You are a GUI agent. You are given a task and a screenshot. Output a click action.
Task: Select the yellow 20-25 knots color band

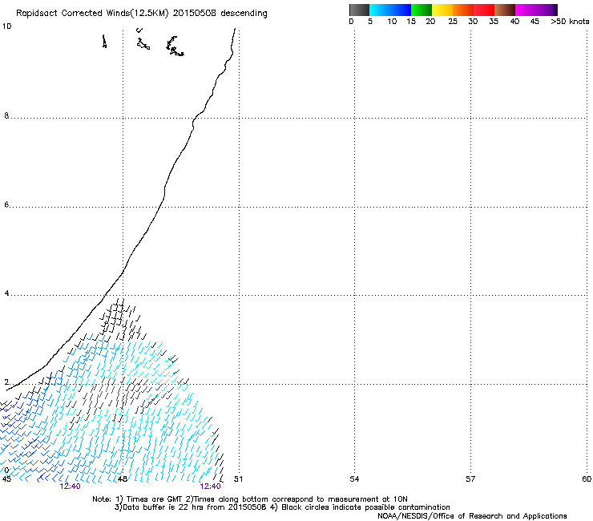pyautogui.click(x=442, y=10)
